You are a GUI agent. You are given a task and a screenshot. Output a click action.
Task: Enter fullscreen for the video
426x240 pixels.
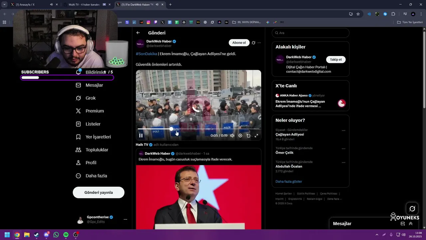point(256,136)
